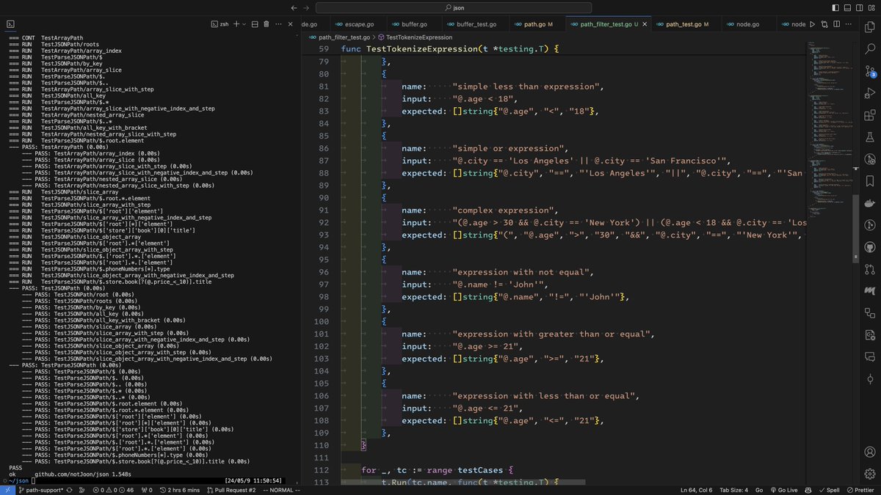The height and width of the screenshot is (495, 881).
Task: Split the terminal panel
Action: [255, 24]
